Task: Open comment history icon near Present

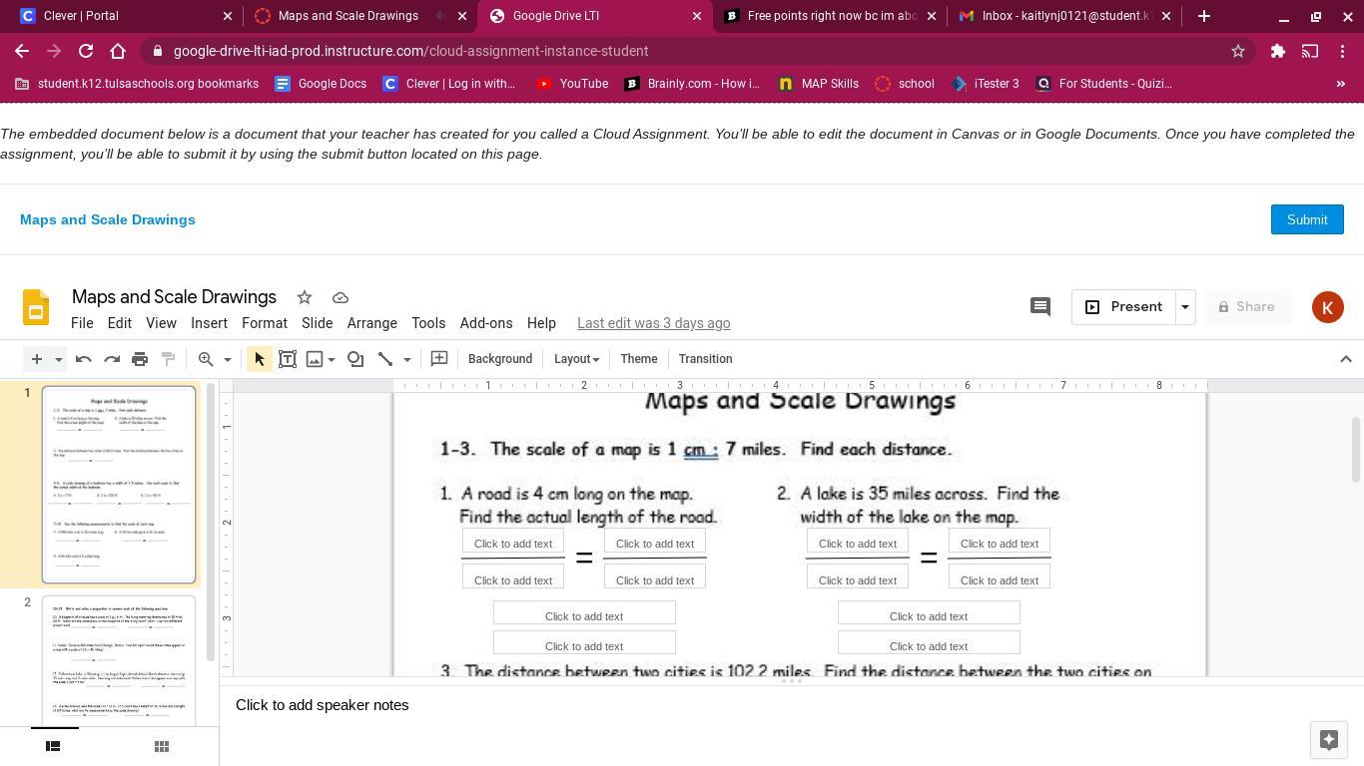Action: 1040,307
